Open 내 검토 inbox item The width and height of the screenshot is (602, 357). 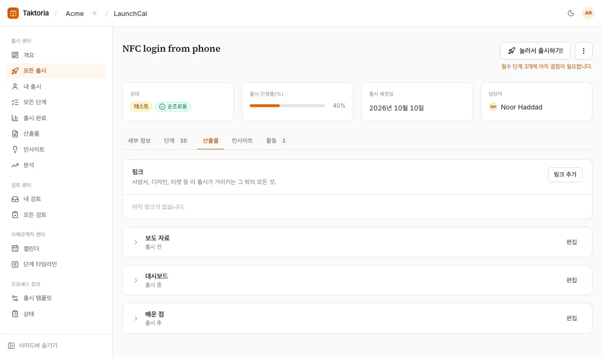(56, 199)
